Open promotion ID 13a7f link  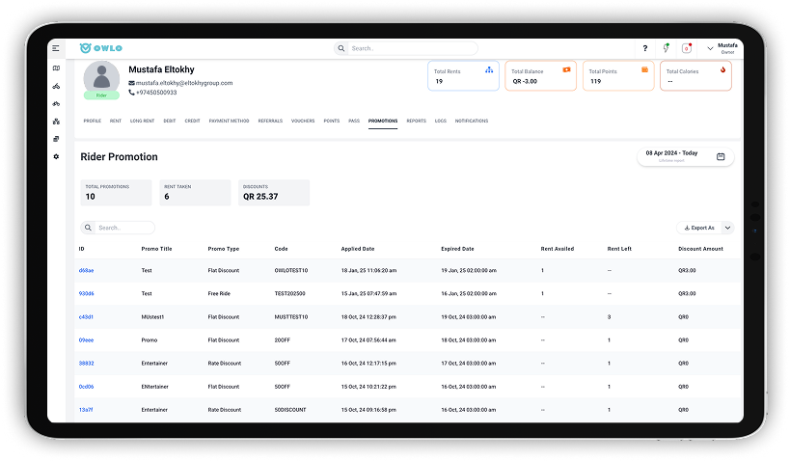pyautogui.click(x=86, y=410)
